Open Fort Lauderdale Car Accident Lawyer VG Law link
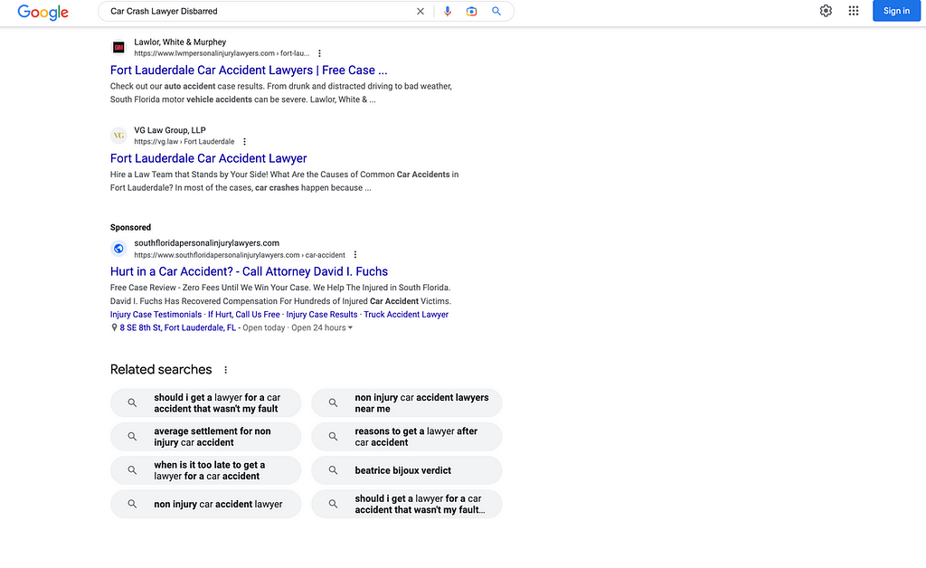 tap(209, 158)
